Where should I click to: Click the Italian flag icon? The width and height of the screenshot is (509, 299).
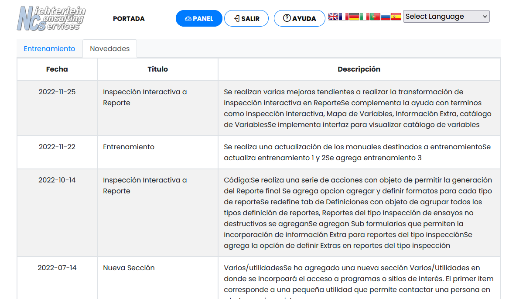[365, 17]
